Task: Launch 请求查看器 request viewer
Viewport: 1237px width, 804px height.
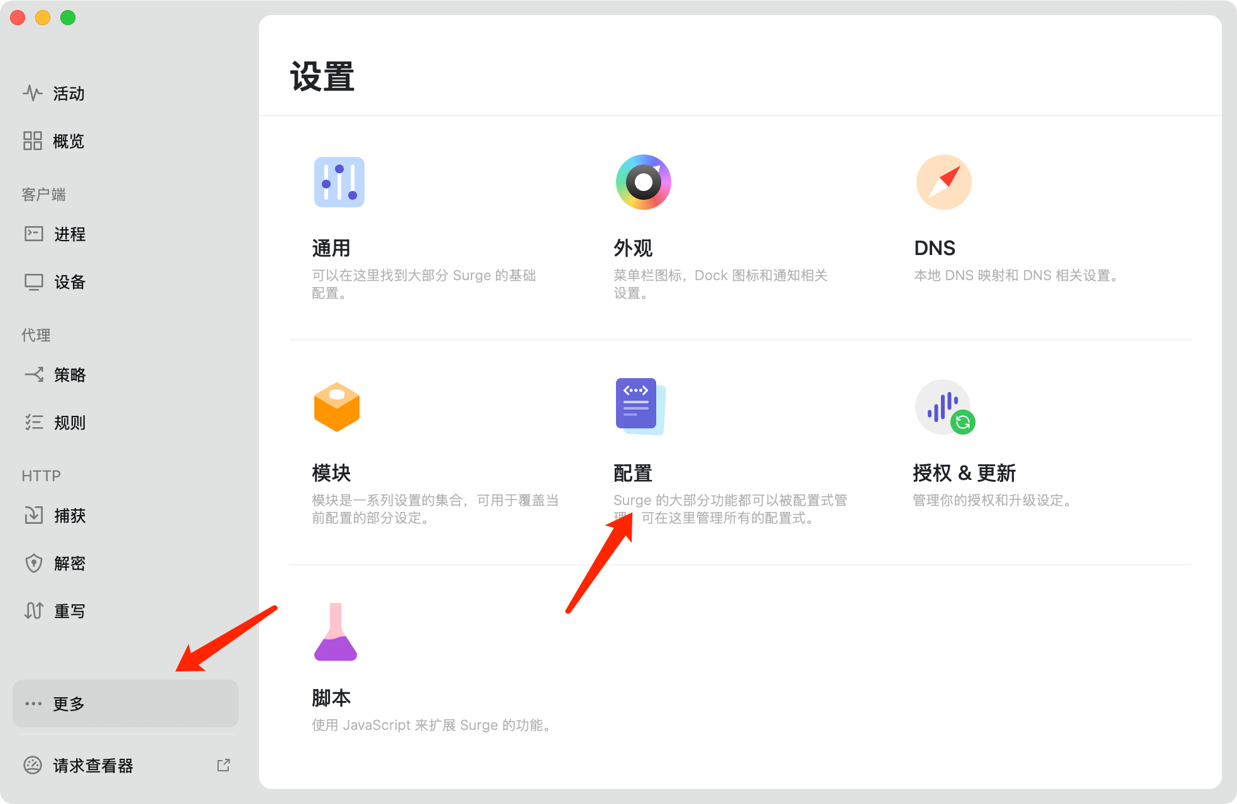Action: [x=93, y=766]
